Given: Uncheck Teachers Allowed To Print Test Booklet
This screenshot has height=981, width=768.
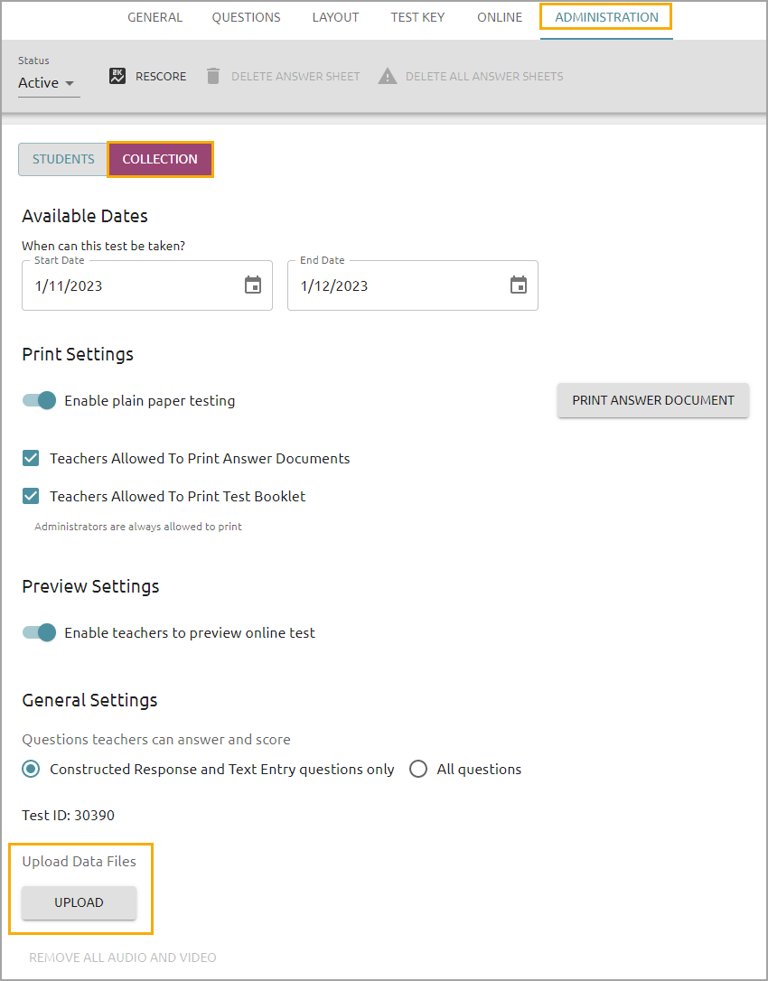Looking at the screenshot, I should point(31,496).
